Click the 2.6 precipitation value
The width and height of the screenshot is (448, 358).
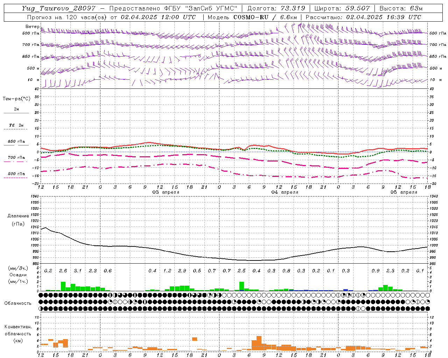click(x=63, y=271)
